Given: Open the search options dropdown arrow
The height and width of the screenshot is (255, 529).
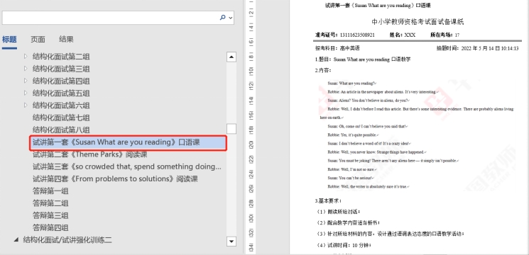Looking at the screenshot, I should coord(231,18).
